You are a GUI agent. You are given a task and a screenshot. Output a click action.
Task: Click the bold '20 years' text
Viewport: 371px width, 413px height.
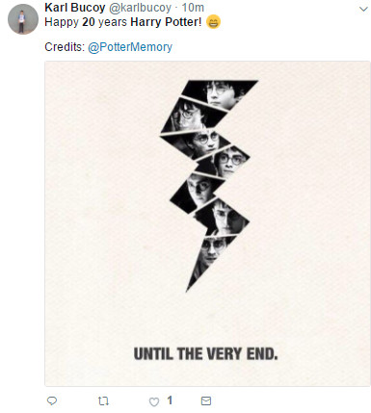[x=105, y=22]
